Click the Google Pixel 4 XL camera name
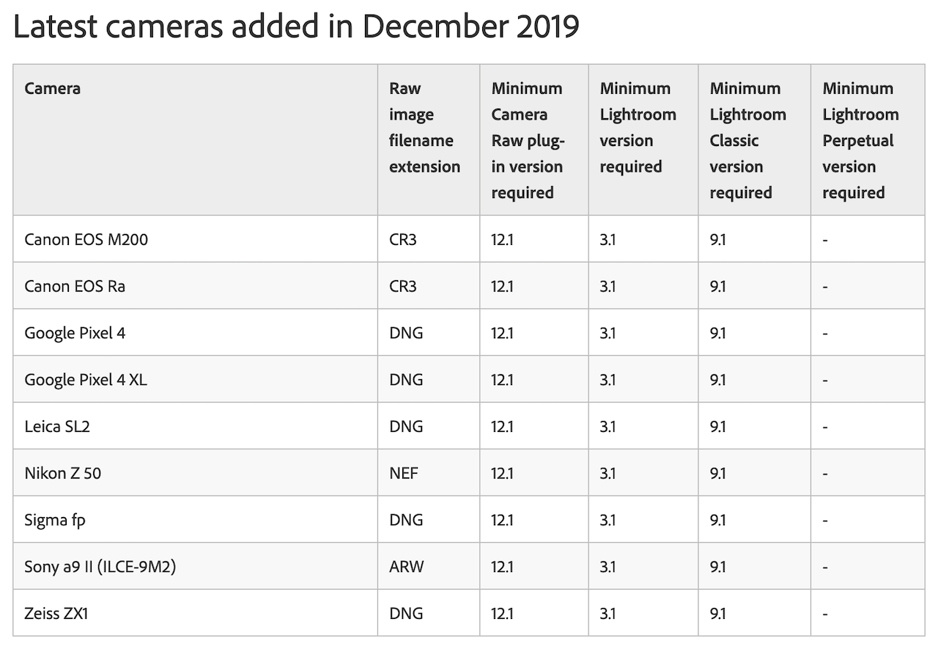 point(86,380)
